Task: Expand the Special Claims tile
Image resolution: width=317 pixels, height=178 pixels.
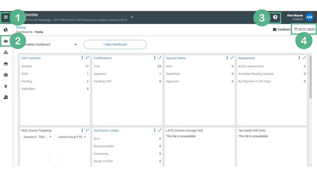Action: point(232,58)
